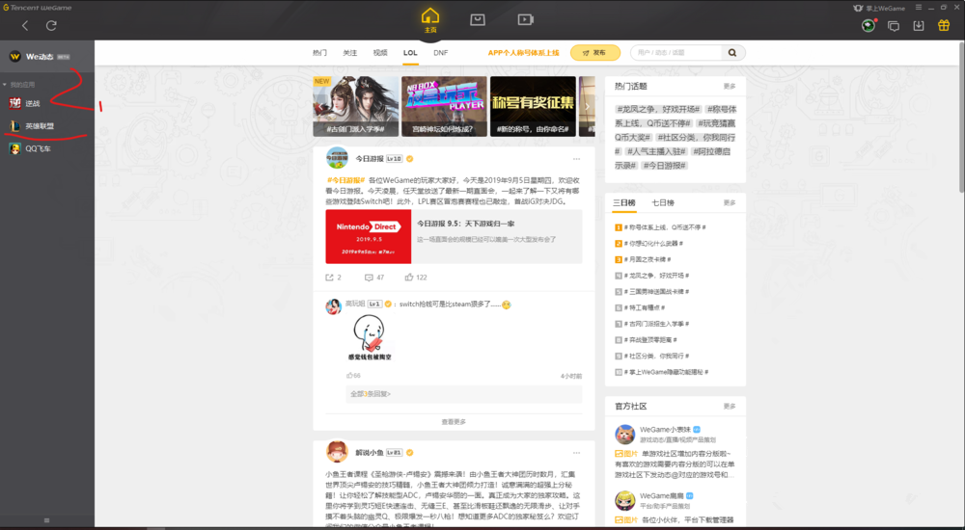Open the video/live TV icon in top bar
The width and height of the screenshot is (965, 530).
(x=525, y=19)
